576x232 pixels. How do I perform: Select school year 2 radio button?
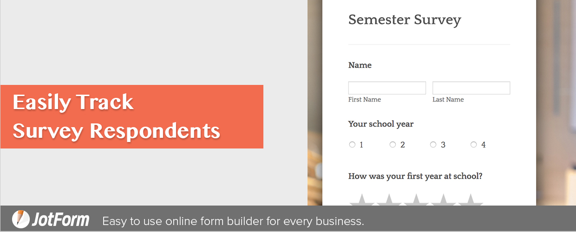click(393, 145)
